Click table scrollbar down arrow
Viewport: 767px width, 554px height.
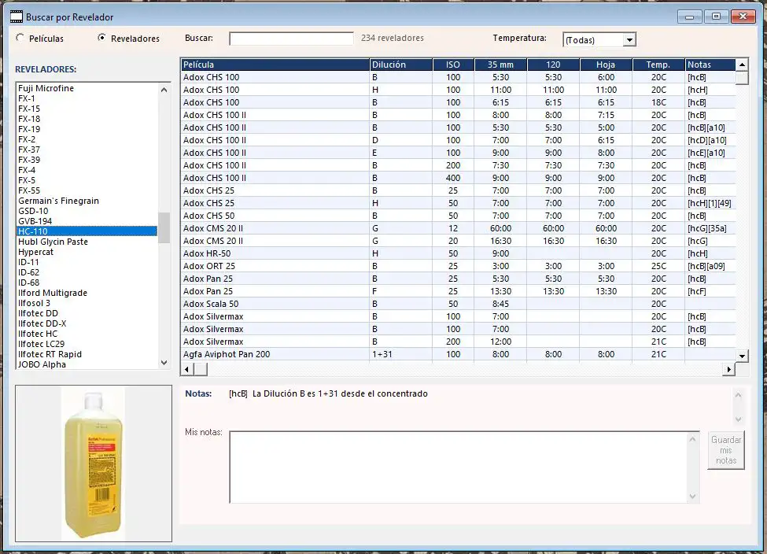pyautogui.click(x=742, y=356)
